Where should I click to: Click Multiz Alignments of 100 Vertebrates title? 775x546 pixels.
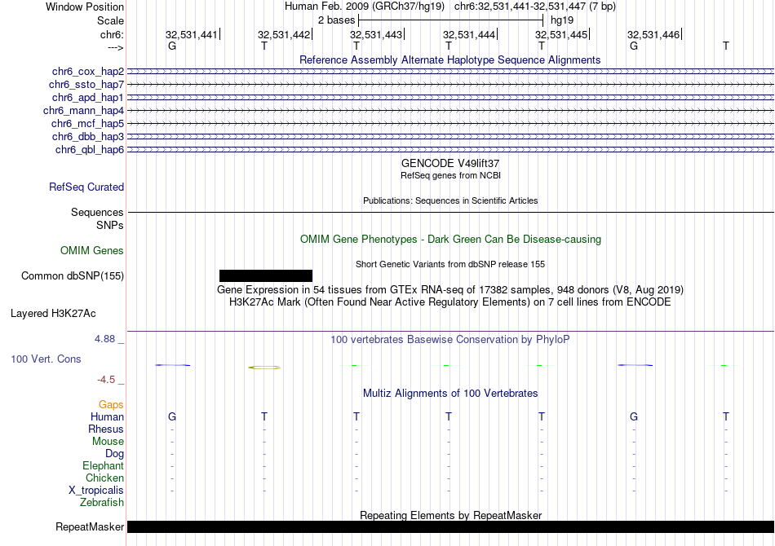(x=450, y=394)
